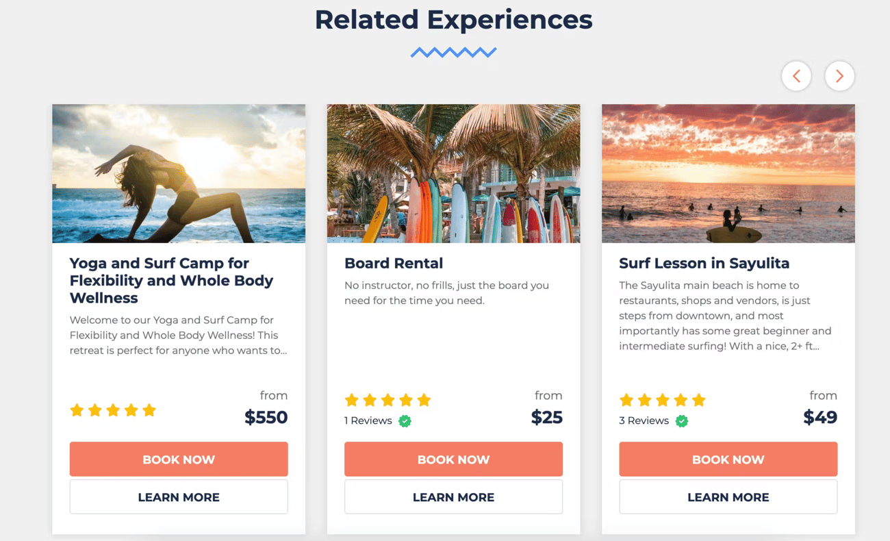The width and height of the screenshot is (890, 541).
Task: Open the sunset surfers photo
Action: [728, 173]
